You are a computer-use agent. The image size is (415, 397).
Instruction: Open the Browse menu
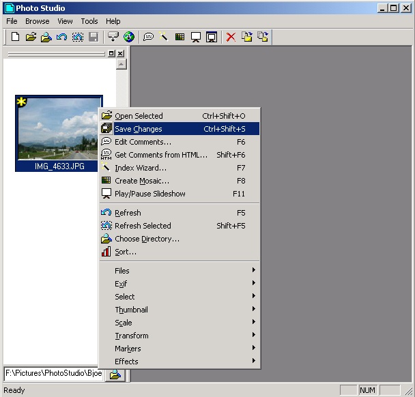38,21
